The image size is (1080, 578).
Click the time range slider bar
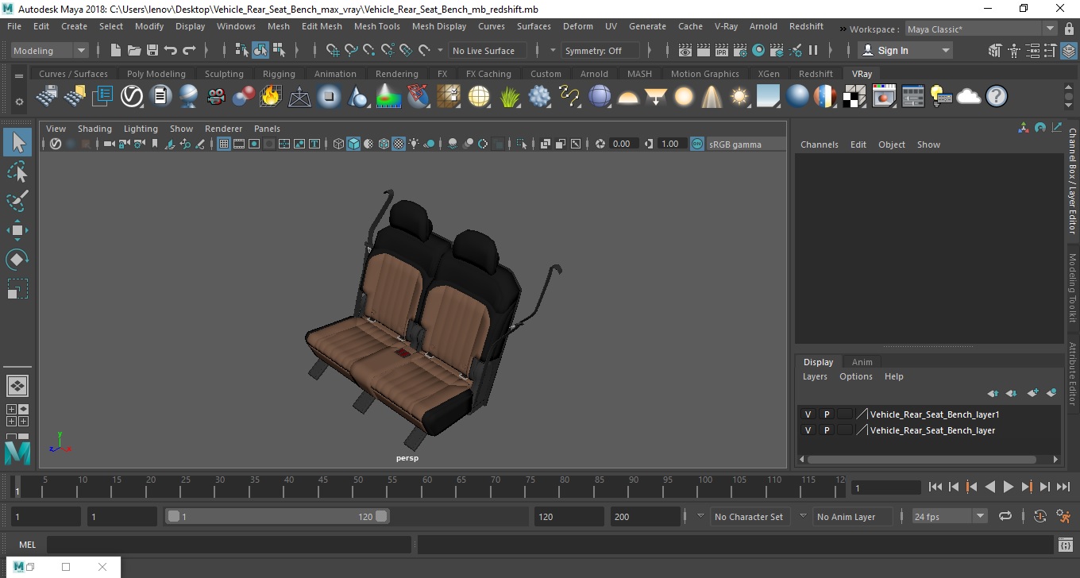[277, 516]
